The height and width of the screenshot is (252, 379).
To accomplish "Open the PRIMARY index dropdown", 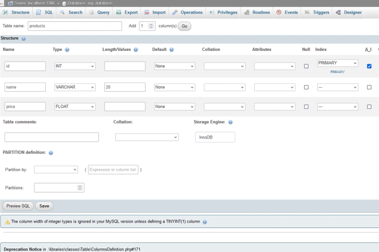I will (337, 63).
